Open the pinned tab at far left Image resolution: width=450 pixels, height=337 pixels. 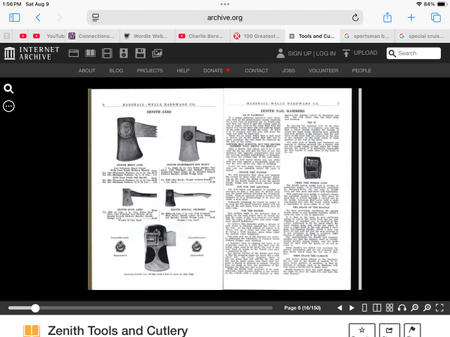(x=7, y=36)
